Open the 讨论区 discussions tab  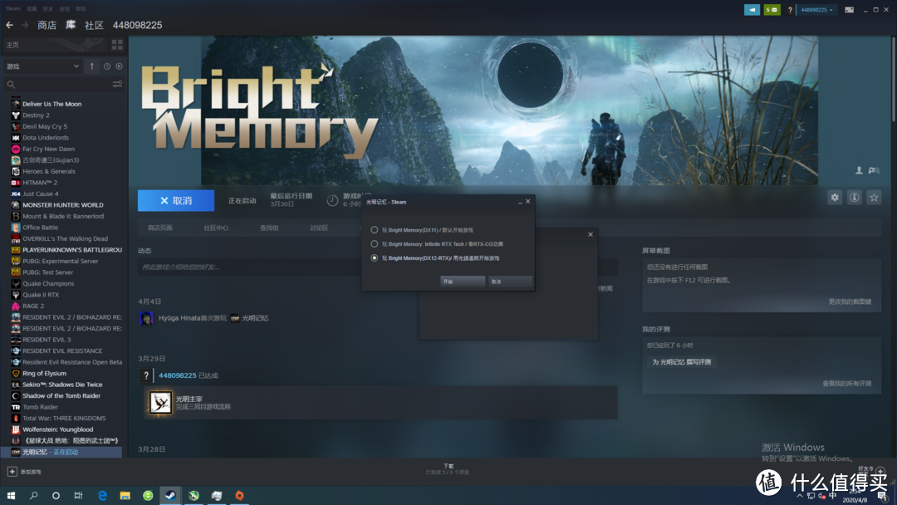[319, 228]
